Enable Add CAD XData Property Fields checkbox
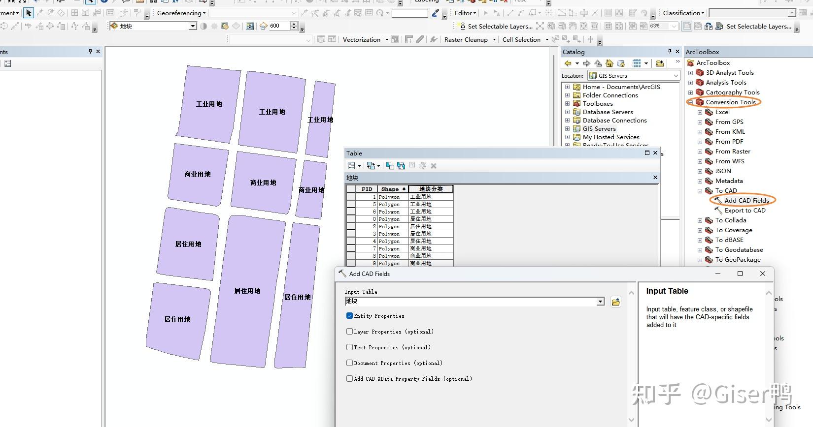The height and width of the screenshot is (427, 813). [x=349, y=379]
